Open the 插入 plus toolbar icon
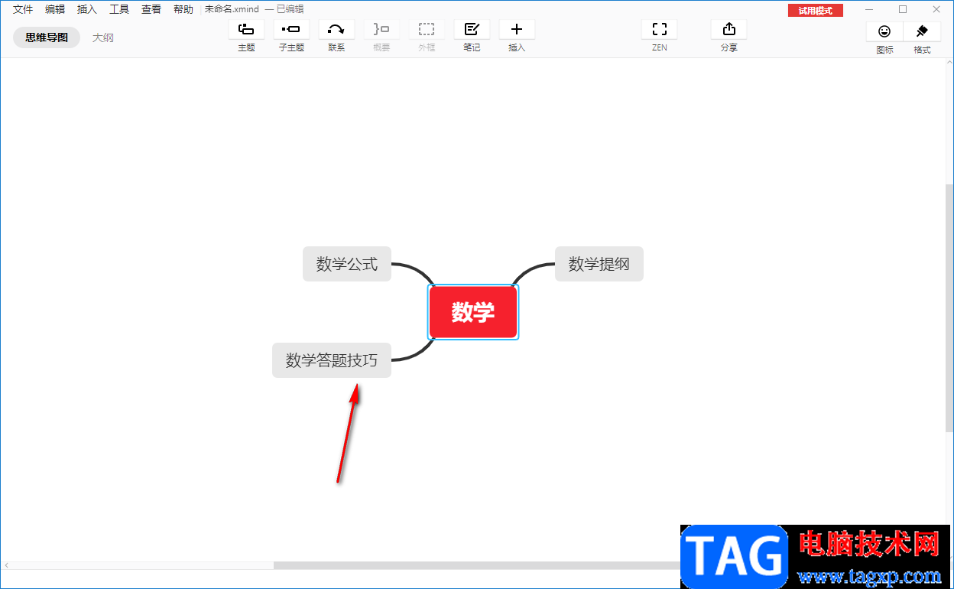 (x=517, y=30)
